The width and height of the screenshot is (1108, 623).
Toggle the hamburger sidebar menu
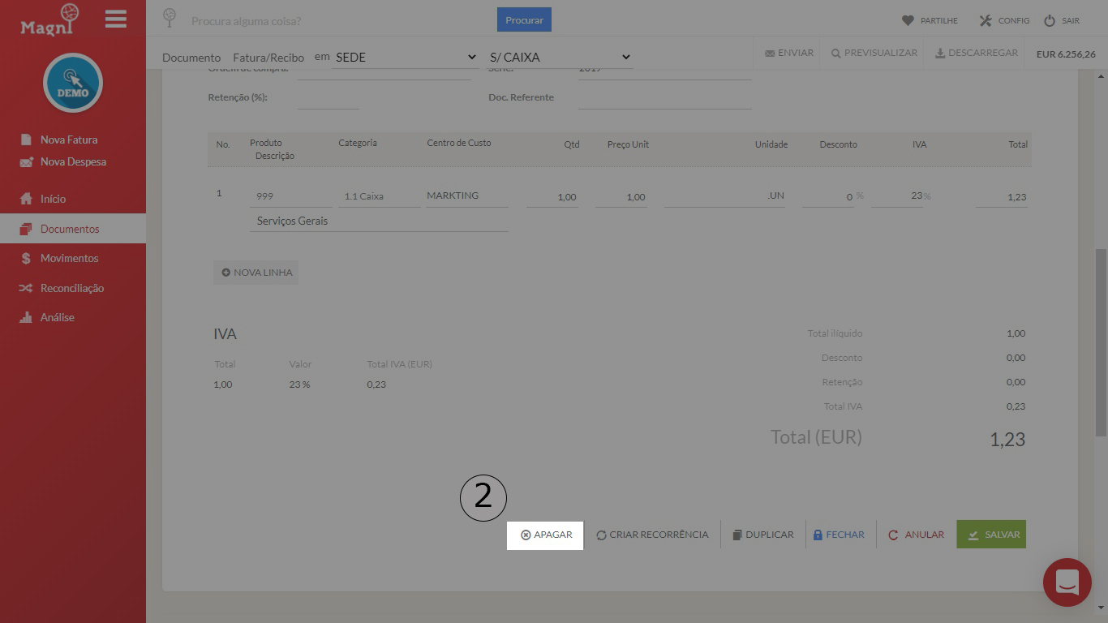point(116,19)
